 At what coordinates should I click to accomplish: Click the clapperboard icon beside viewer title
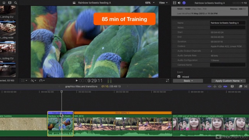pos(74,3)
